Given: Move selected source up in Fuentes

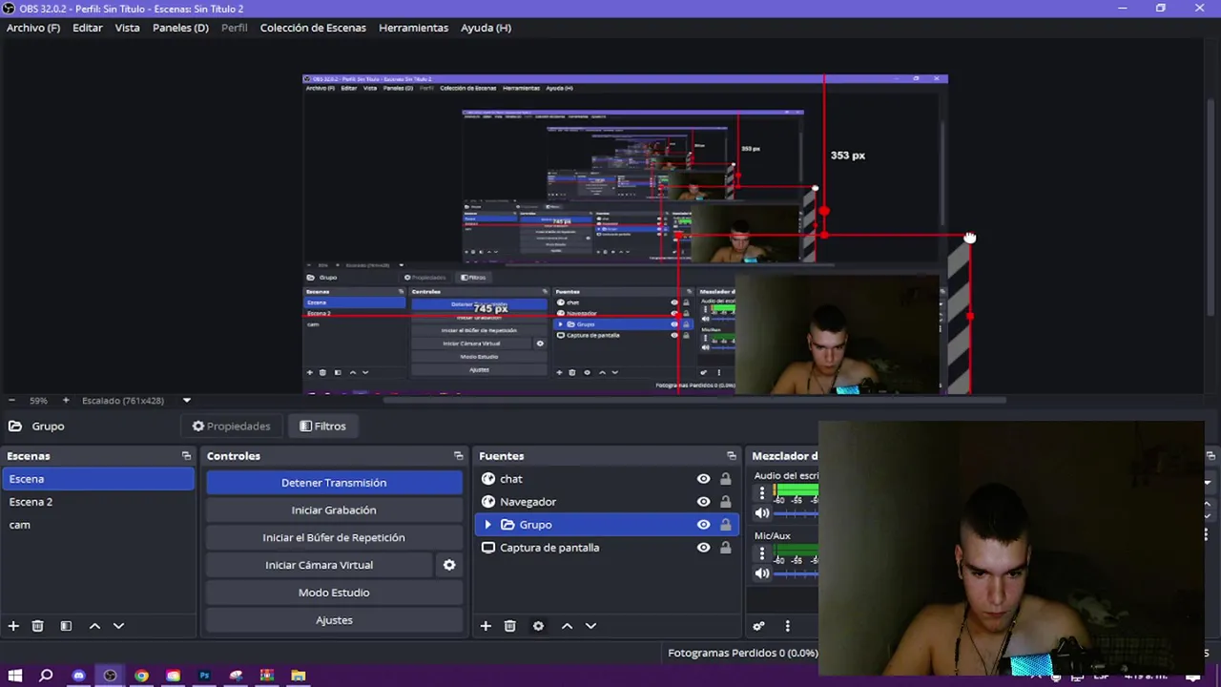Looking at the screenshot, I should [567, 626].
